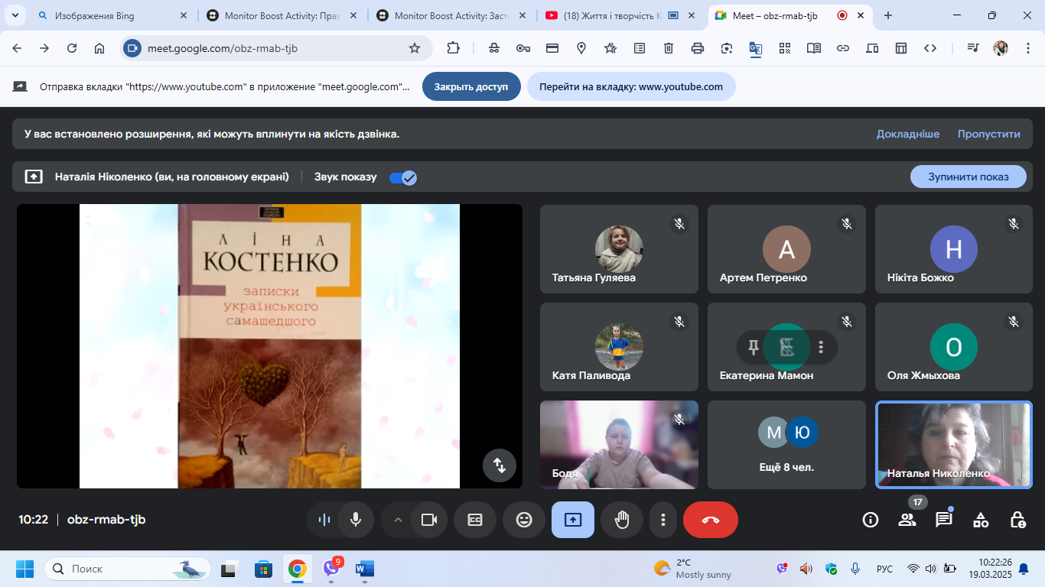Open the location pin toolbar icon
The image size is (1045, 587).
pos(581,48)
